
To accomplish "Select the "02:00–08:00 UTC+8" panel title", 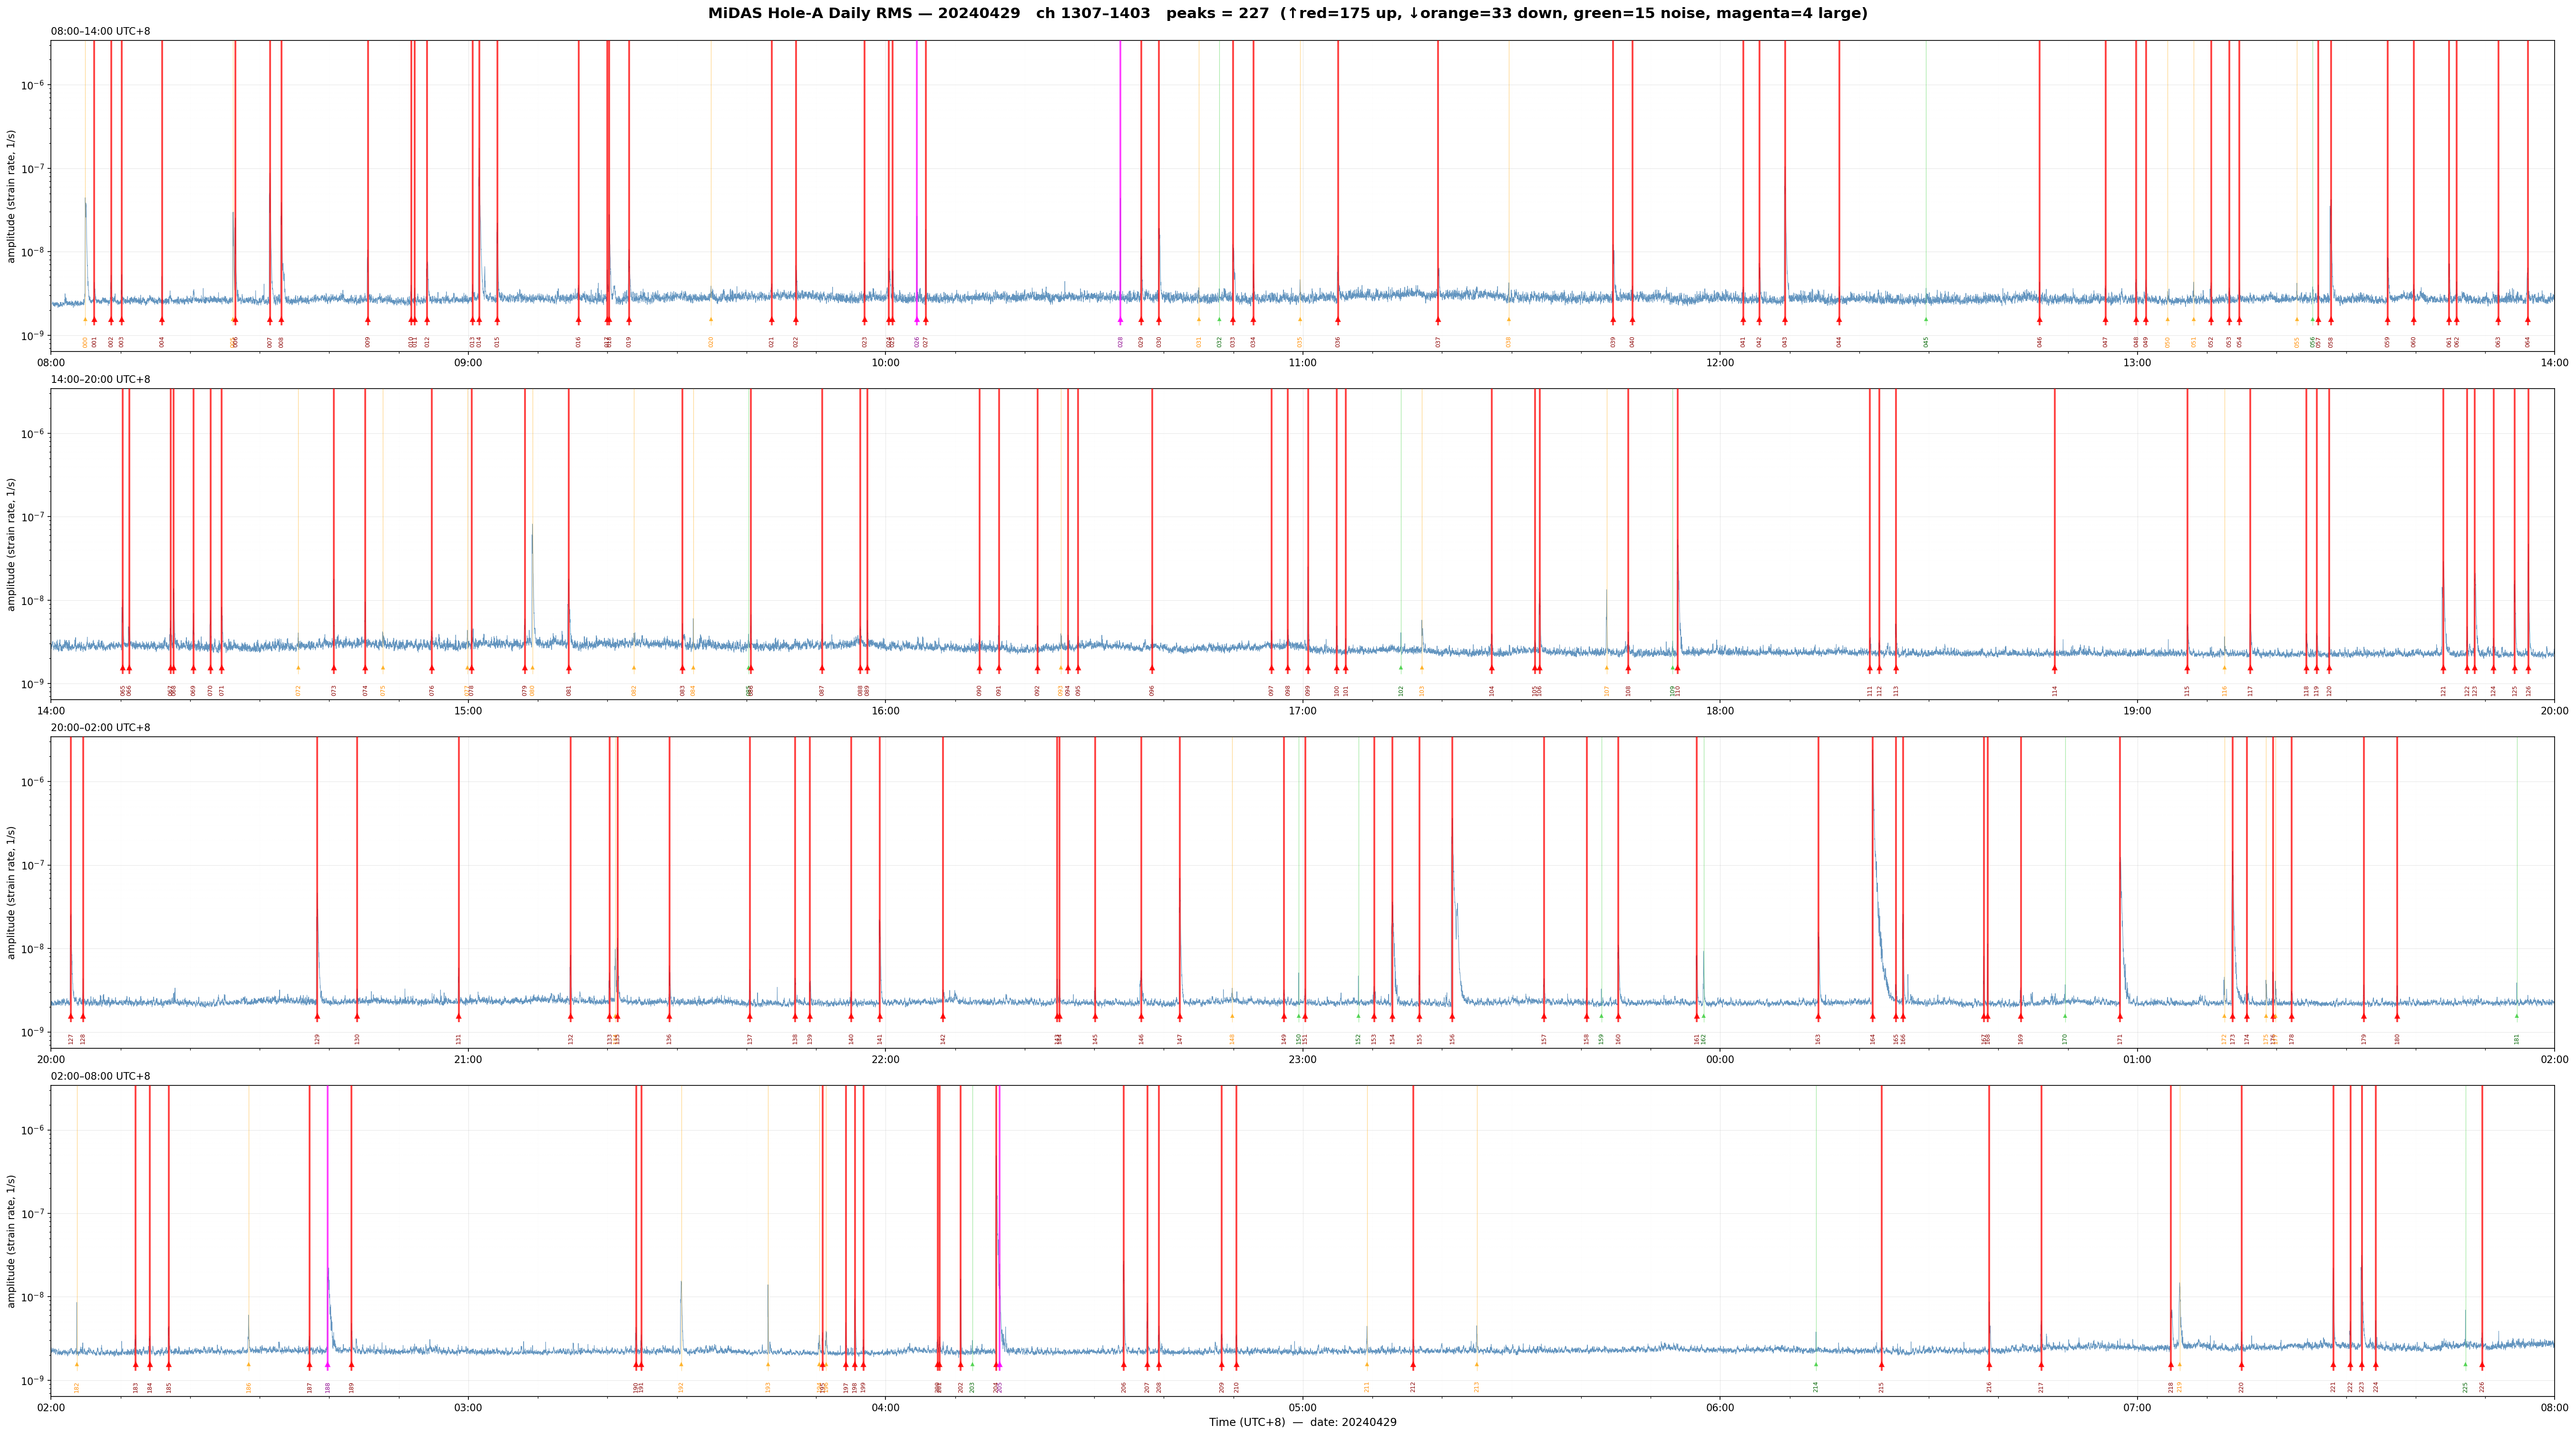I will click(x=101, y=1077).
